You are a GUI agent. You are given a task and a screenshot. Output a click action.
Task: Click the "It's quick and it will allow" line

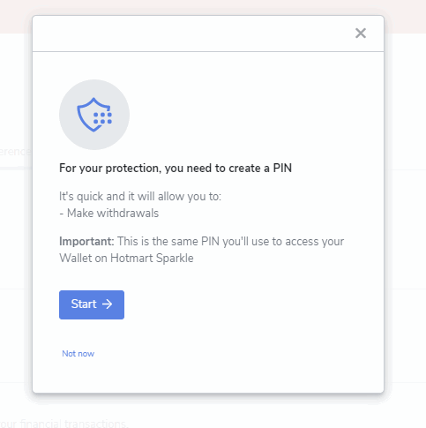coord(140,197)
